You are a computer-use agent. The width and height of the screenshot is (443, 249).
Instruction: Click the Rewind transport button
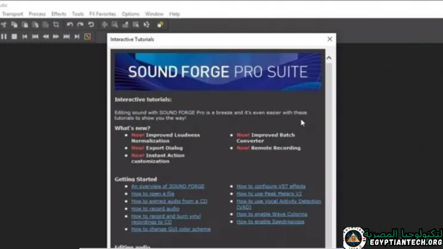(x=45, y=37)
